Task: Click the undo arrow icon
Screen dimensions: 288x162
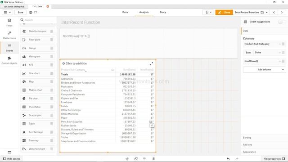Action: (x=228, y=159)
